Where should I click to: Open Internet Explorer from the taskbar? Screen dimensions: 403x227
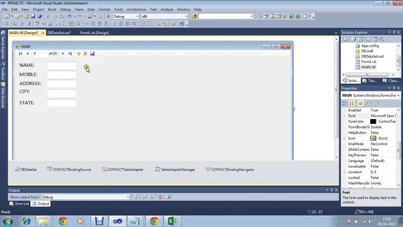[26, 221]
